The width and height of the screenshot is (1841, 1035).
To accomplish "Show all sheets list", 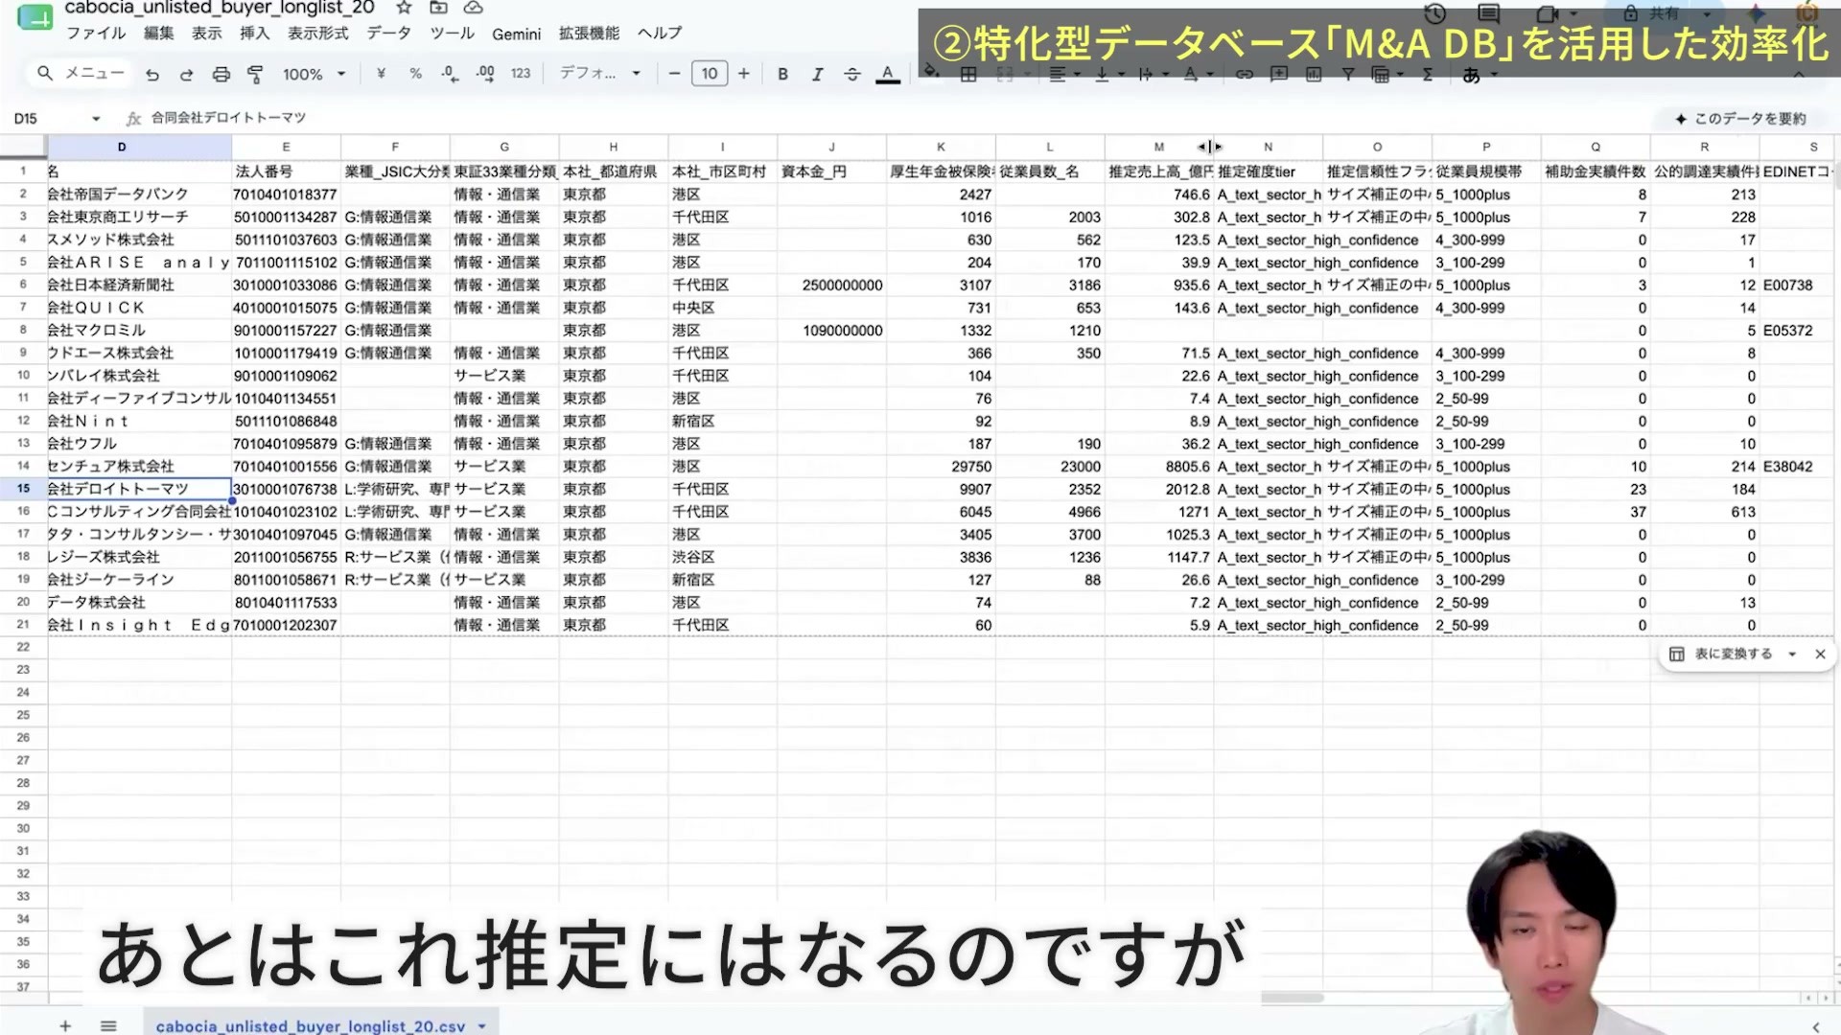I will 108,1025.
